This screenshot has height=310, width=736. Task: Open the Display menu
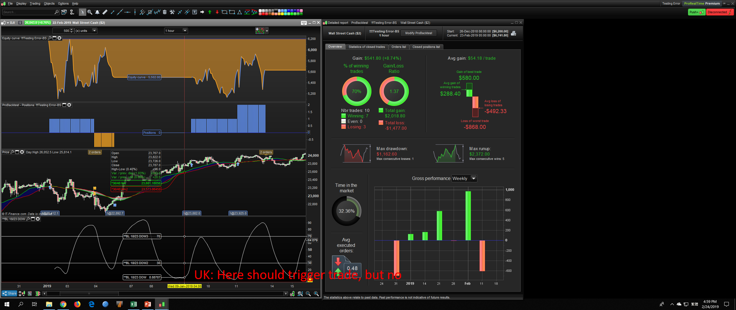point(21,4)
